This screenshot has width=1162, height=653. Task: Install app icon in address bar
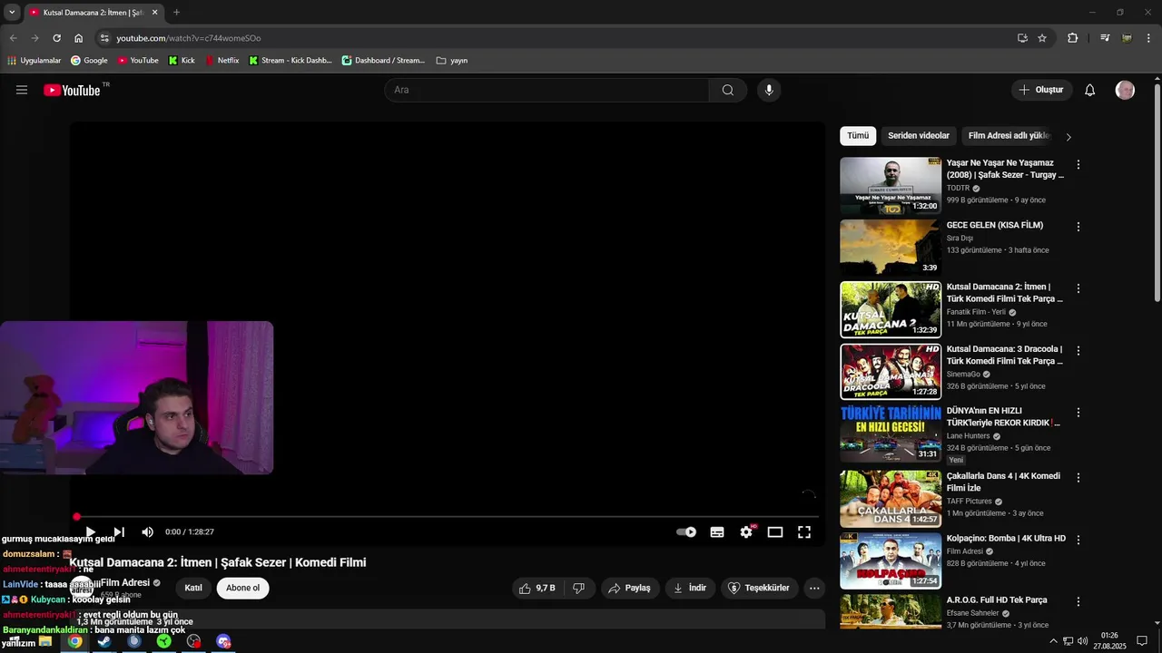[x=1022, y=38]
